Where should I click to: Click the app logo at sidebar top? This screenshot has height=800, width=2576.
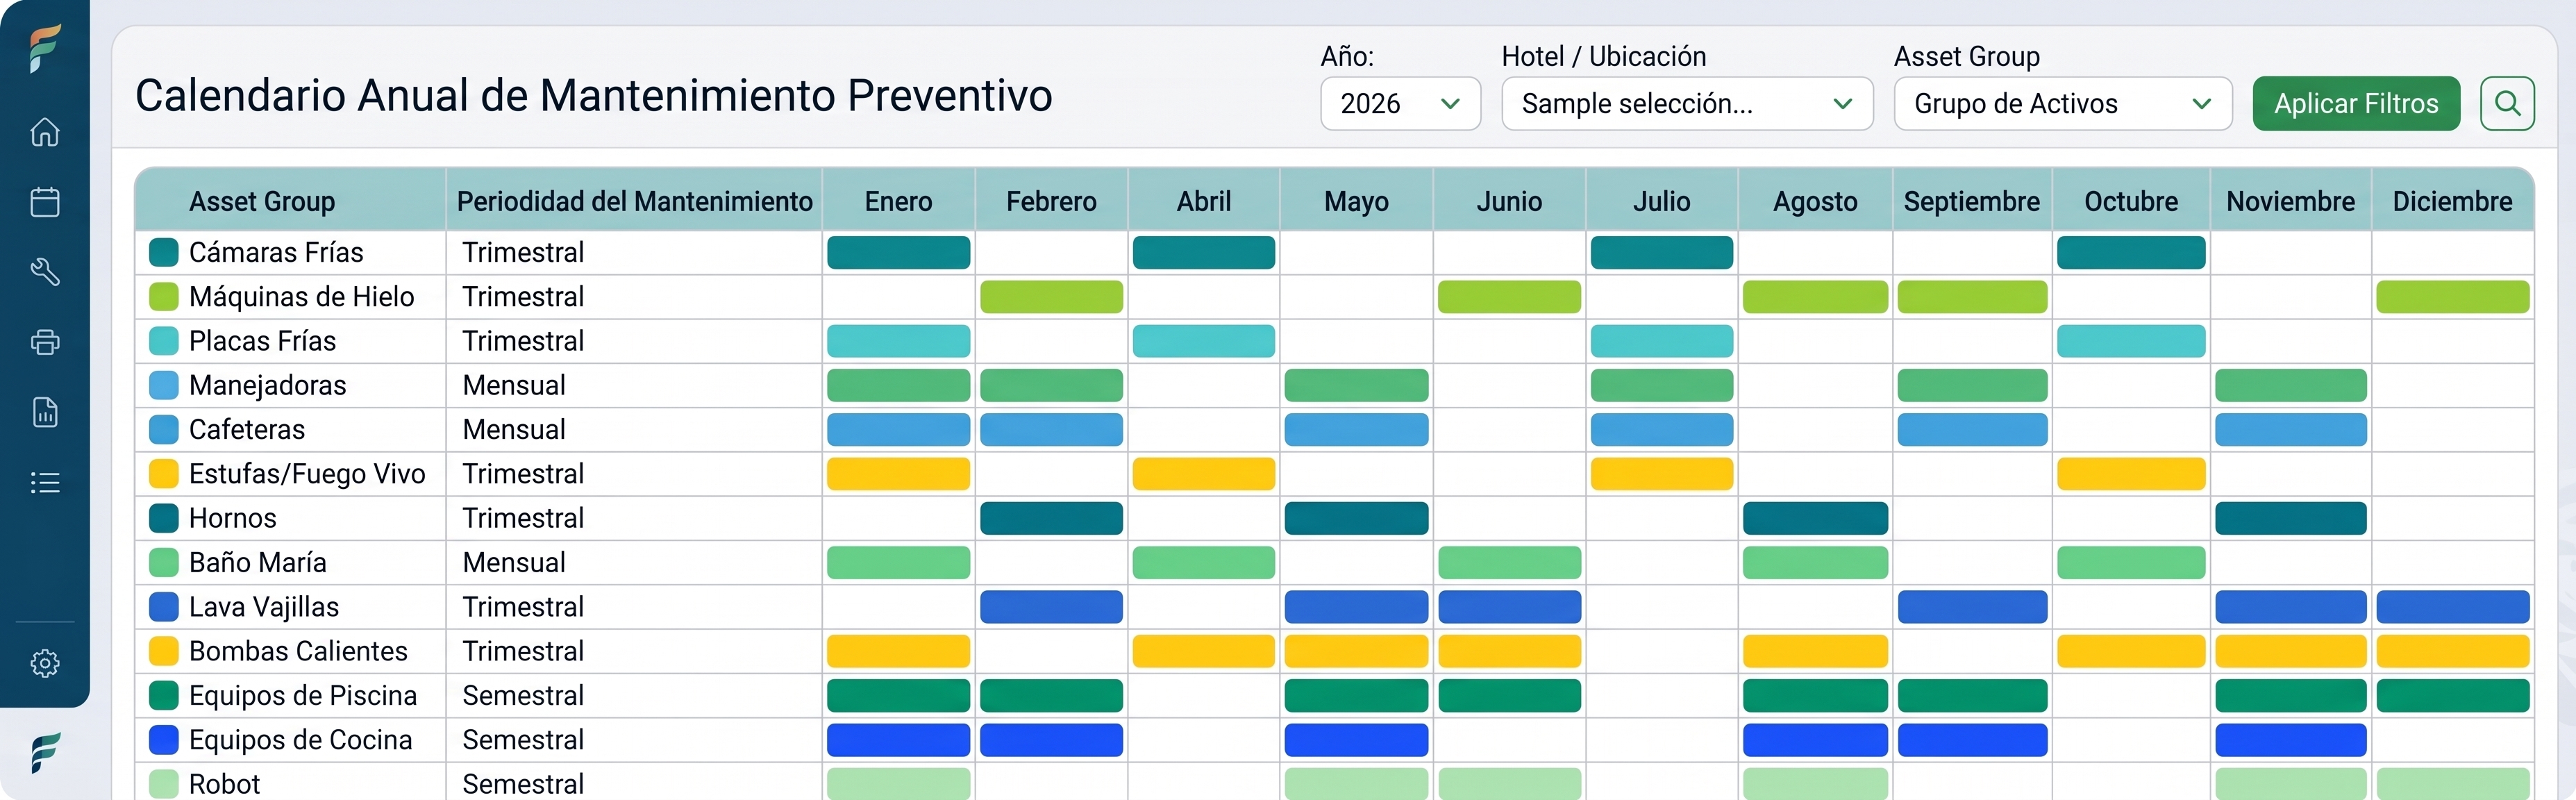click(45, 47)
